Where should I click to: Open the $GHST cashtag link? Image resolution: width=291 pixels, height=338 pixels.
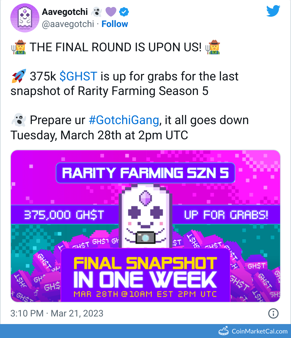[x=78, y=76]
